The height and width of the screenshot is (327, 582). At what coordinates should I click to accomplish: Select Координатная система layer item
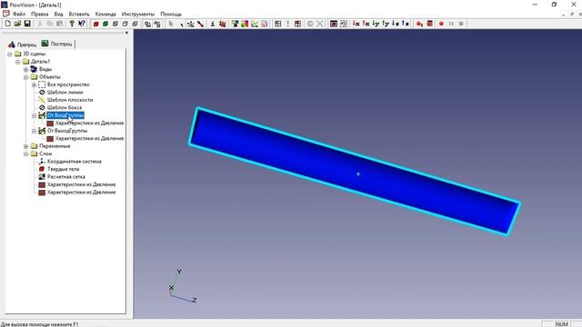[75, 162]
